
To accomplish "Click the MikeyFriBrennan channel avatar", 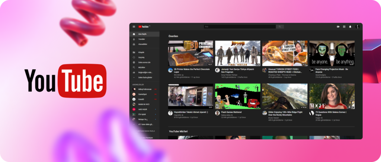I will pos(134,89).
